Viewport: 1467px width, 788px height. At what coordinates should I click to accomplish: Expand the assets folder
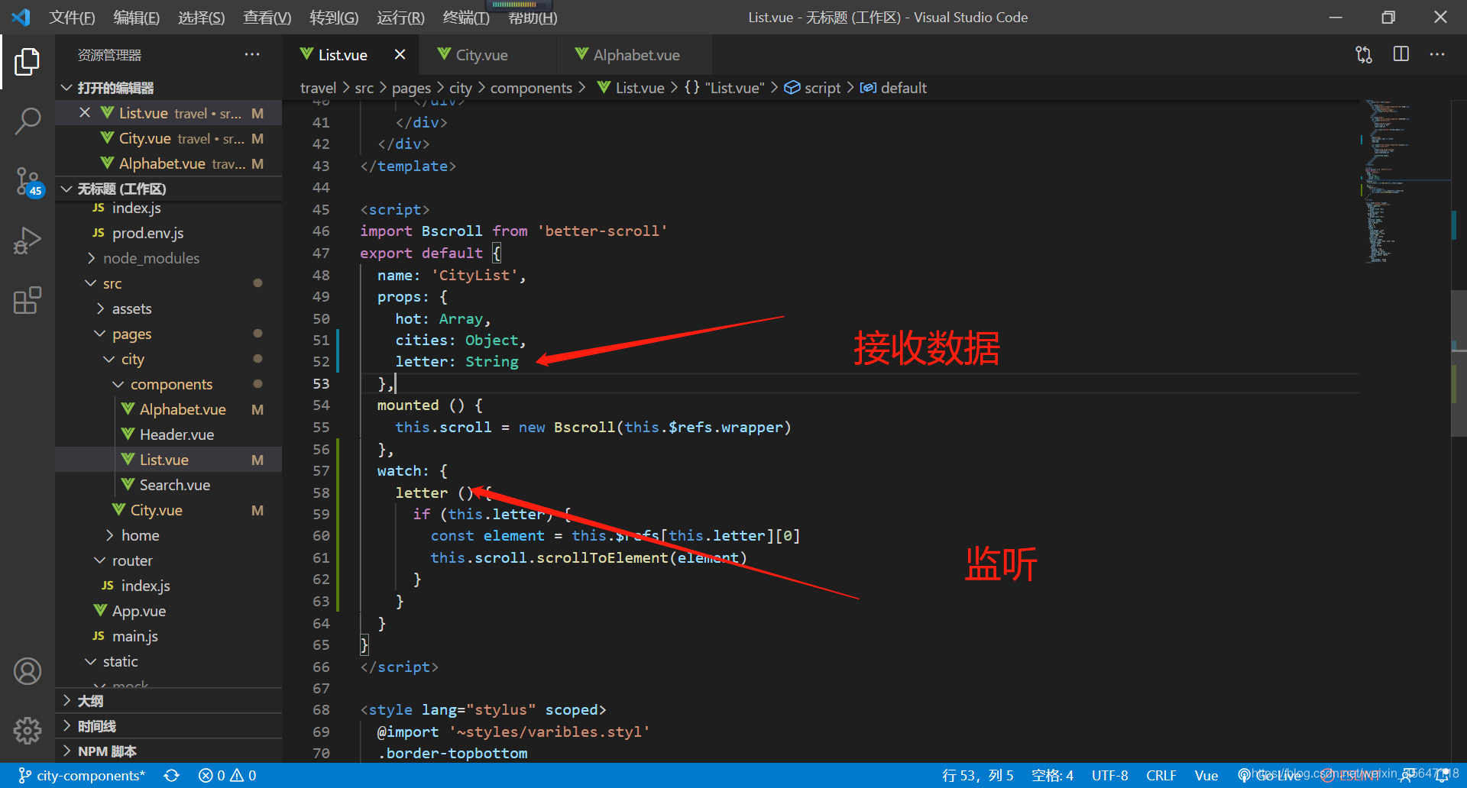click(131, 308)
